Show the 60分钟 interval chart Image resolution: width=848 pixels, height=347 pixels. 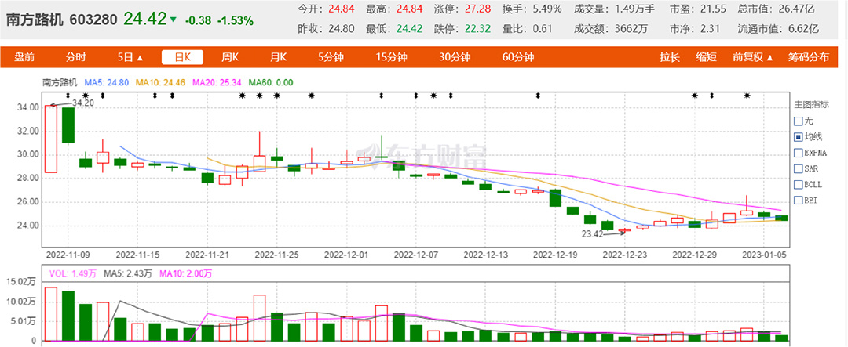tap(518, 57)
